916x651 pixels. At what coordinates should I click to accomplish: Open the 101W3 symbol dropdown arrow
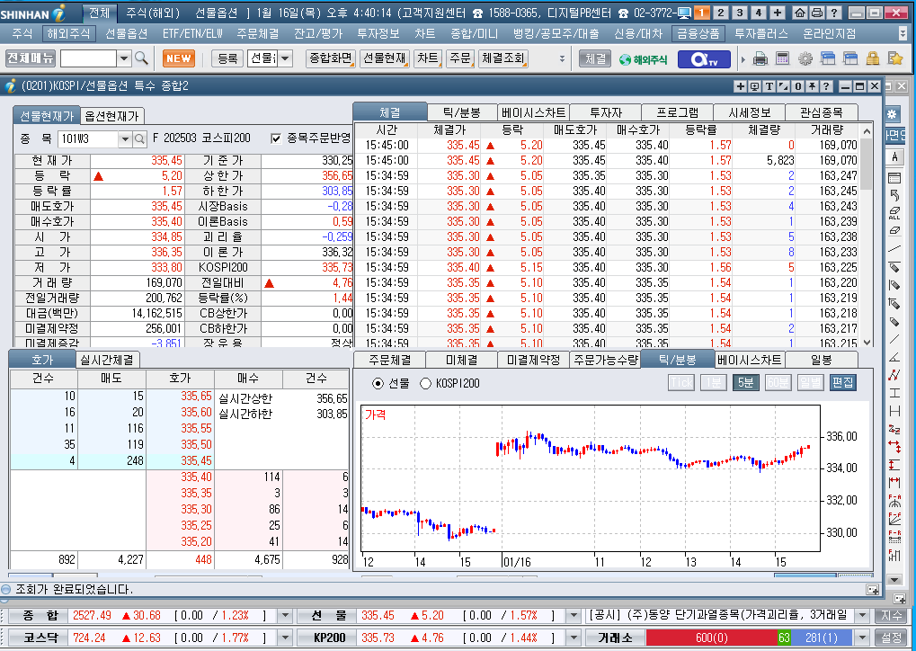[x=125, y=139]
